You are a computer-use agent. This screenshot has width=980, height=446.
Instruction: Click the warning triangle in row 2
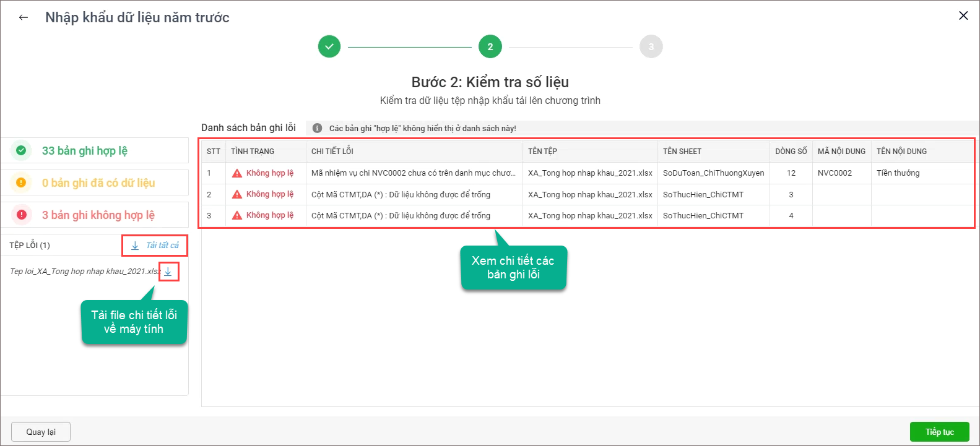pos(236,194)
